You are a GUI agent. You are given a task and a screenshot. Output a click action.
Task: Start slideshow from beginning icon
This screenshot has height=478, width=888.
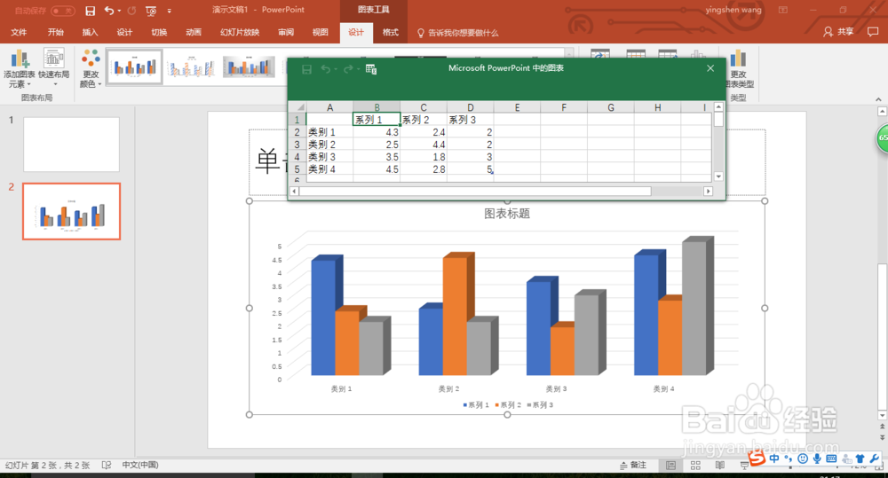click(151, 10)
